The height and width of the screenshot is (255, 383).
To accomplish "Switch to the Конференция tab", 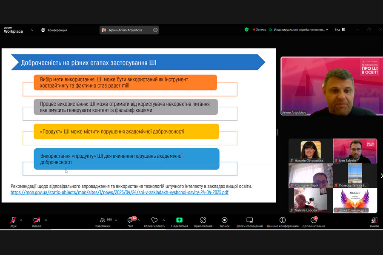I will click(54, 30).
